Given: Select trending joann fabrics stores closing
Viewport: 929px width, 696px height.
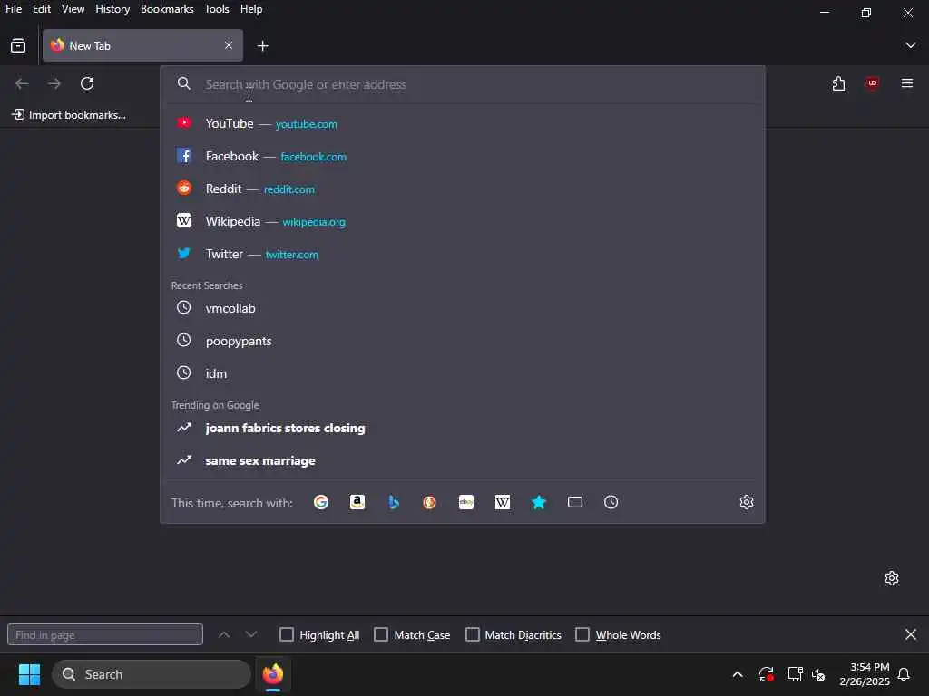Looking at the screenshot, I should coord(462,428).
